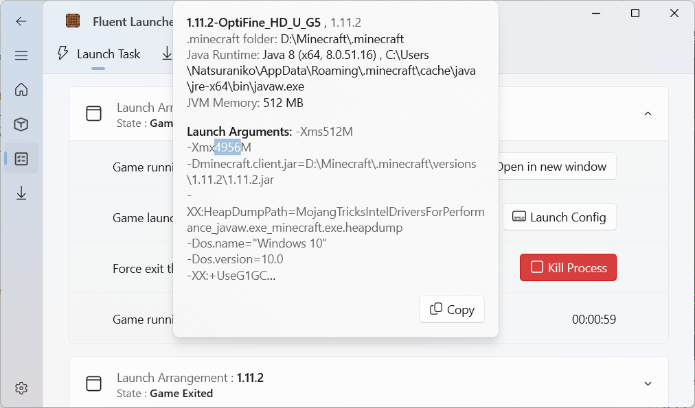Select the Home icon in the sidebar

coord(21,90)
